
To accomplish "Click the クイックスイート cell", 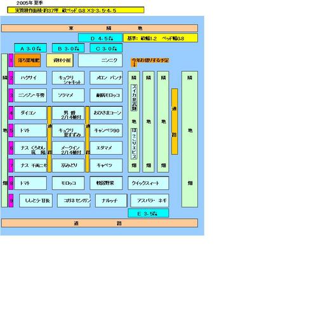I will tap(148, 183).
